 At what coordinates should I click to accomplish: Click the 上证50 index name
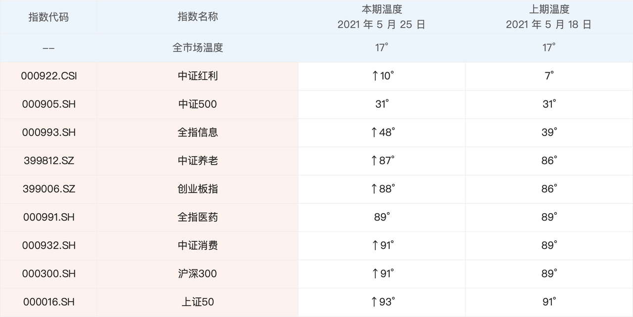pyautogui.click(x=198, y=302)
